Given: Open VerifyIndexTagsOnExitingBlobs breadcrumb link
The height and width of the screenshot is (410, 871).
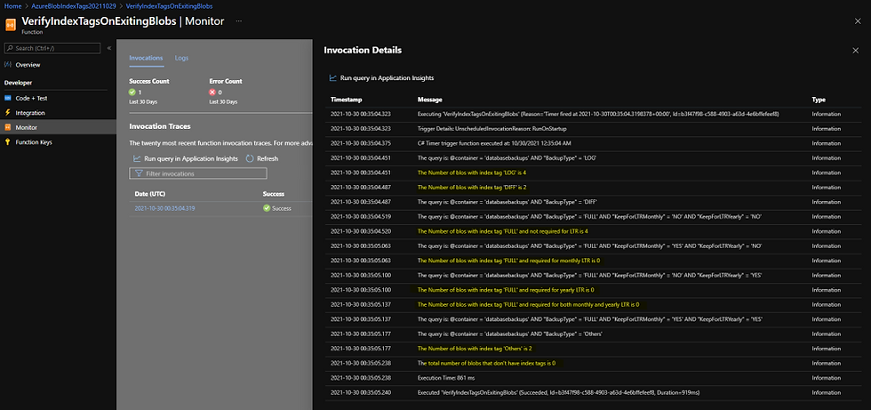Looking at the screenshot, I should [x=169, y=6].
